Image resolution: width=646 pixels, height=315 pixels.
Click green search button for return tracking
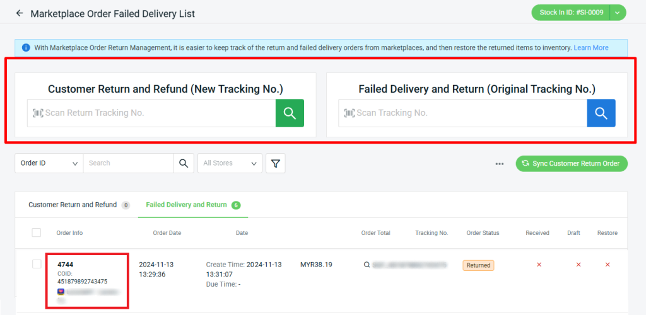tap(290, 113)
